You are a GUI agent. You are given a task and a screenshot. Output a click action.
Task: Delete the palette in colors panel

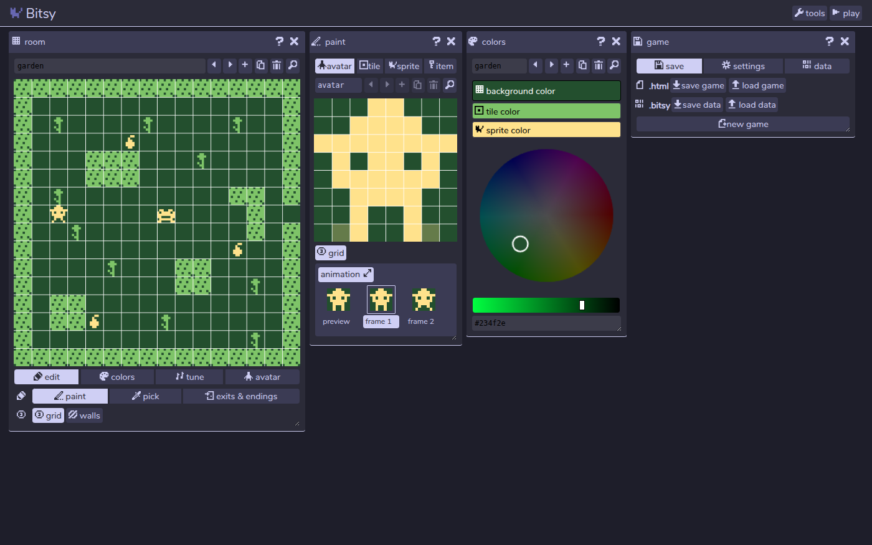click(x=598, y=65)
